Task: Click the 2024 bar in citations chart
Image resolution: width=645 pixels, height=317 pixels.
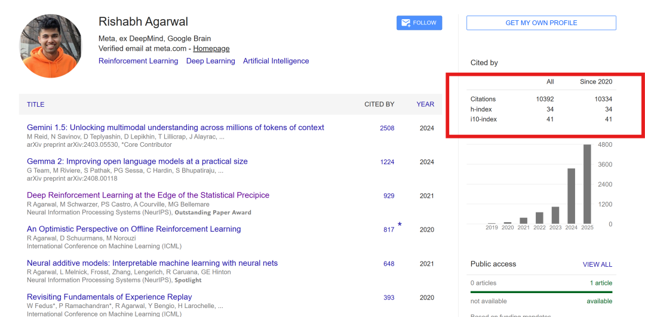Action: coord(572,196)
